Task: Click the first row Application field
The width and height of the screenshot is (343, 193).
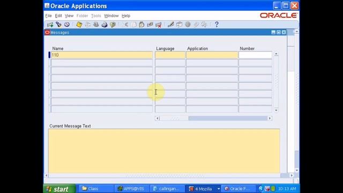Action: tap(212, 55)
